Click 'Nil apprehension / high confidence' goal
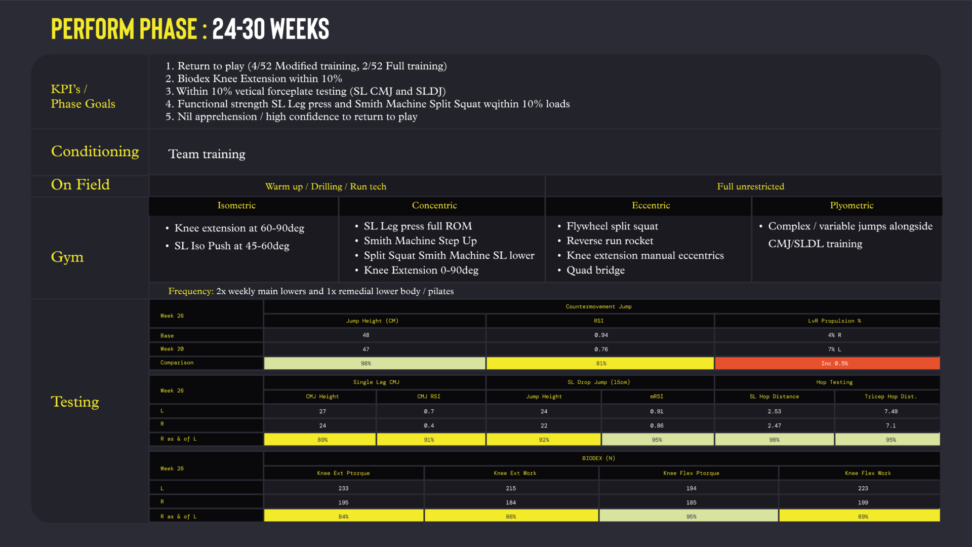This screenshot has width=972, height=547. click(x=291, y=116)
